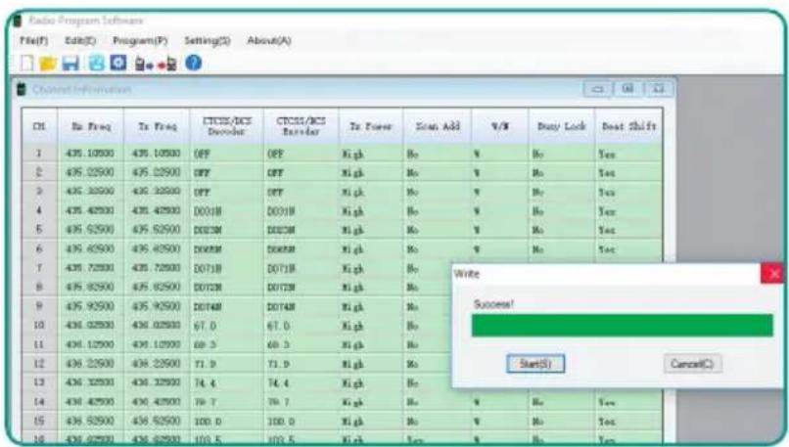This screenshot has width=789, height=447.
Task: Open the About(A) menu
Action: (268, 41)
